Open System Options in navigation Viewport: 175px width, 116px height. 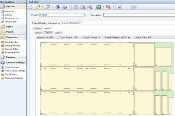(12, 68)
